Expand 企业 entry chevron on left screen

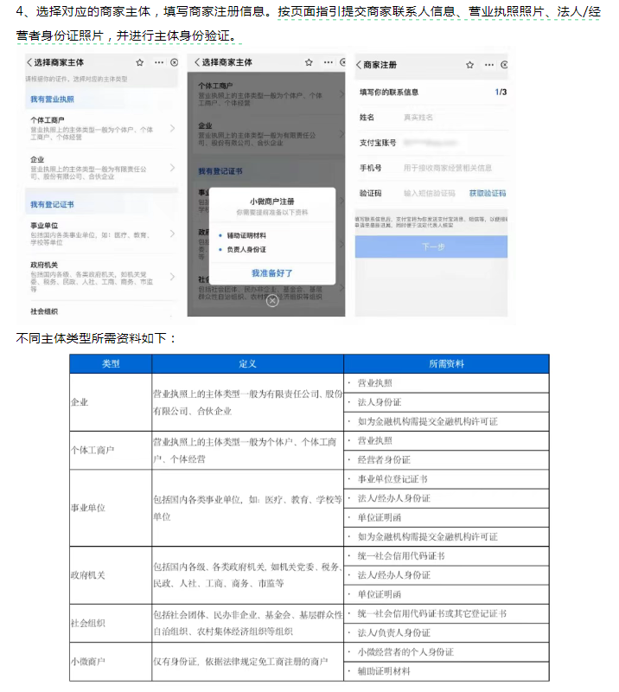172,169
